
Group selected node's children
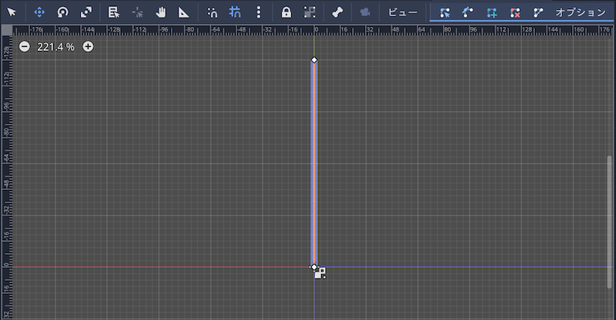click(310, 12)
